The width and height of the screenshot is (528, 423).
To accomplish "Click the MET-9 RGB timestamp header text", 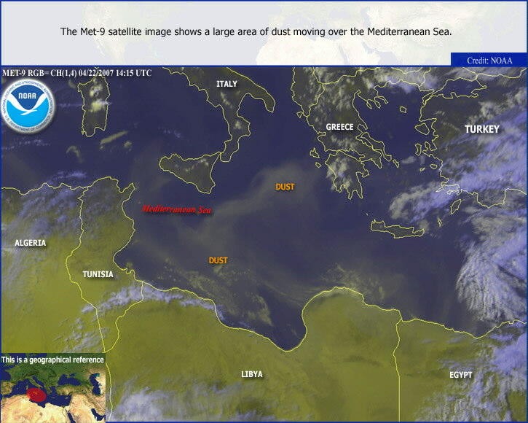I will 77,73.
